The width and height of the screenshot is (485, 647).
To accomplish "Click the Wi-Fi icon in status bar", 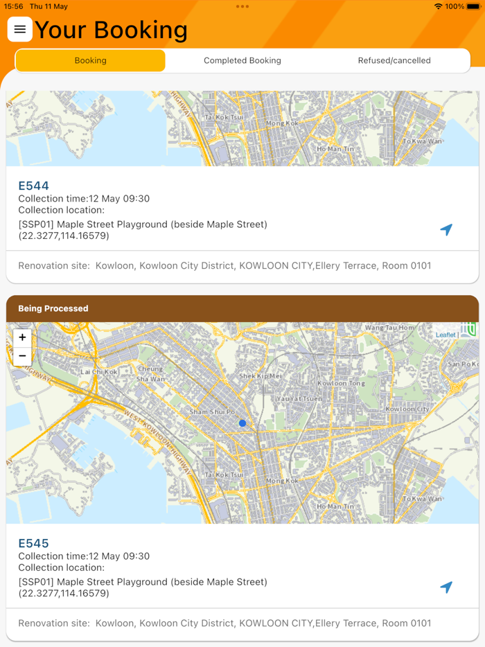I will [439, 6].
